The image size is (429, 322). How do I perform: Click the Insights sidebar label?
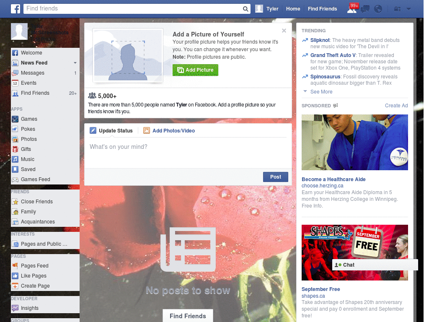point(30,308)
